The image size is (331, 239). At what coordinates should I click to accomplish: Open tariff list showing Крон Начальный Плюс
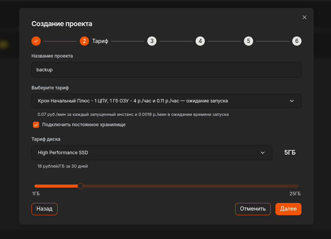[166, 101]
